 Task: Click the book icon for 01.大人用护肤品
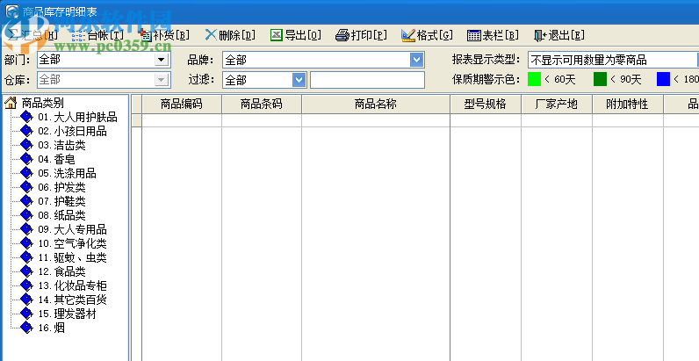26,117
